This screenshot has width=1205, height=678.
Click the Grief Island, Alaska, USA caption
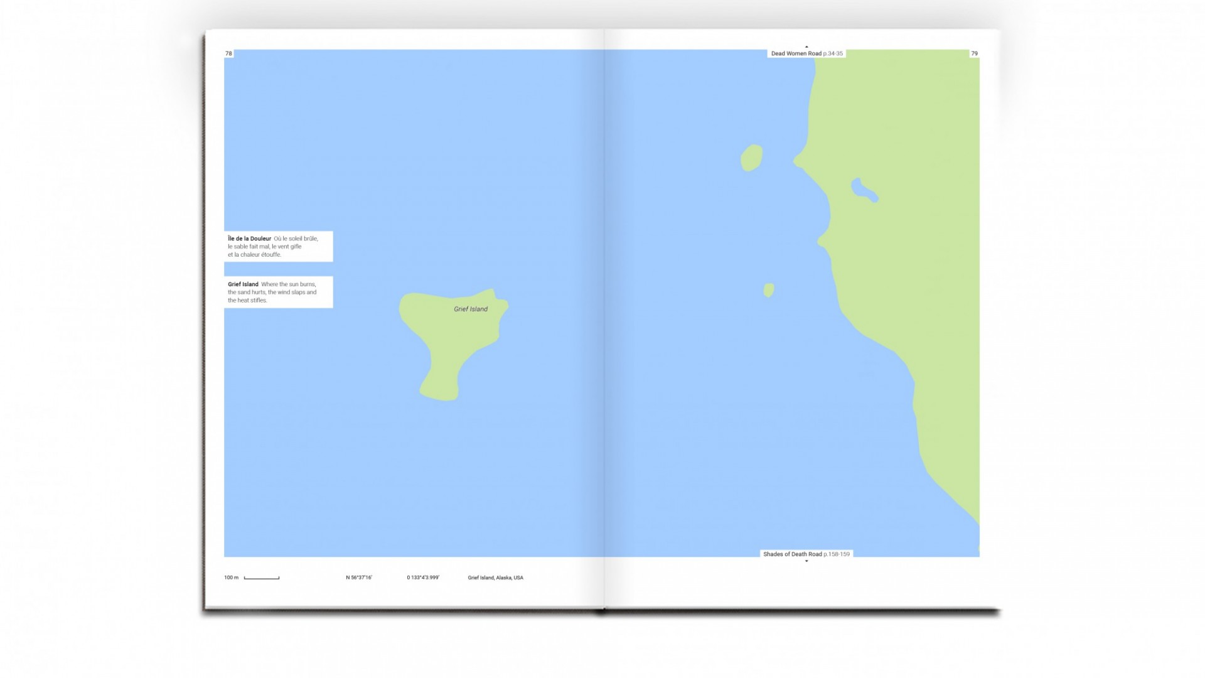(x=495, y=578)
